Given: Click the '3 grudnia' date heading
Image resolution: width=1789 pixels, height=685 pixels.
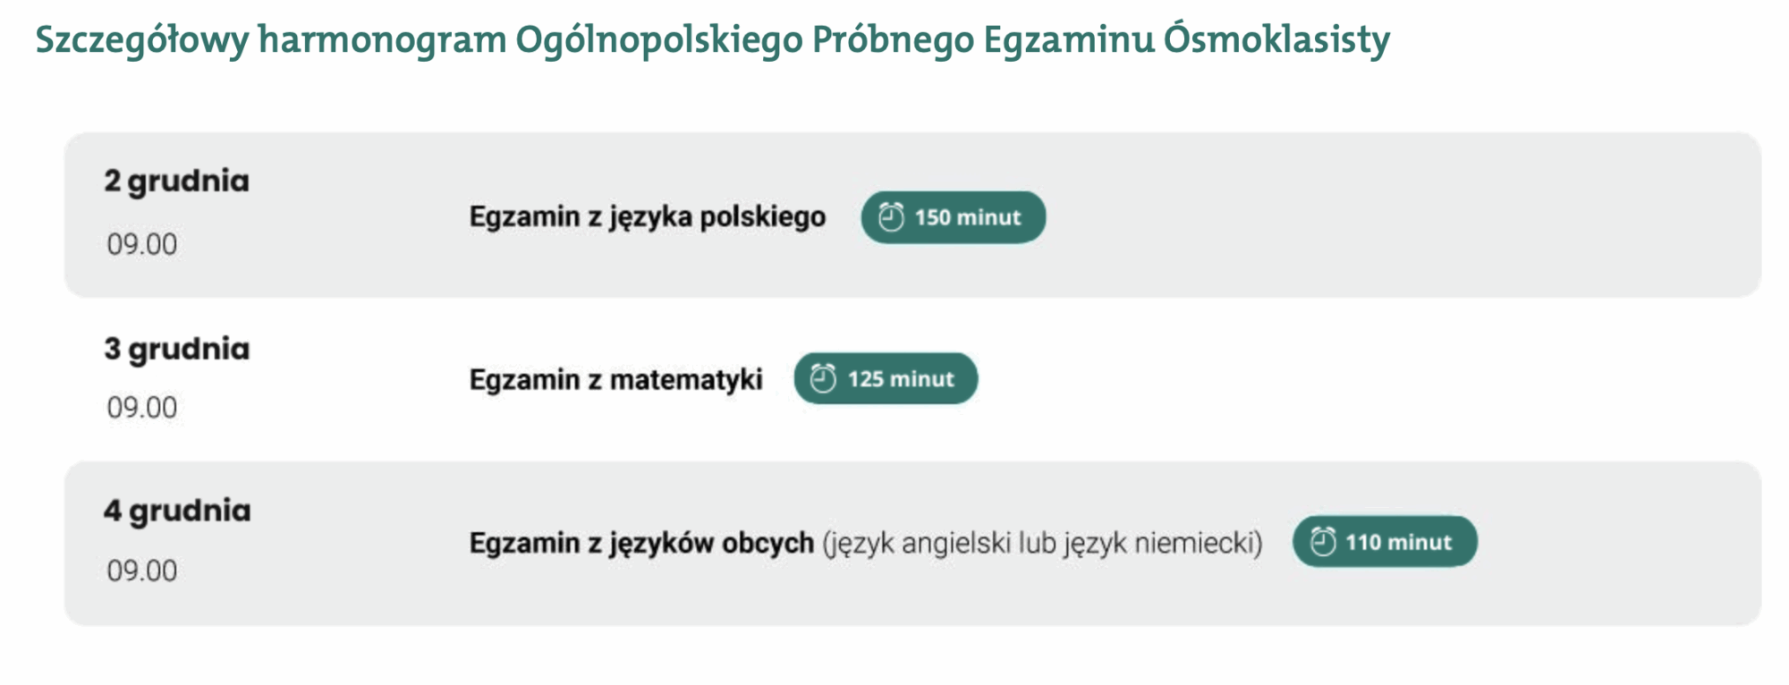Looking at the screenshot, I should click(x=176, y=349).
